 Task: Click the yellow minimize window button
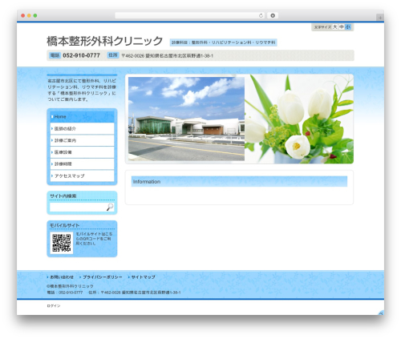[x=29, y=15]
